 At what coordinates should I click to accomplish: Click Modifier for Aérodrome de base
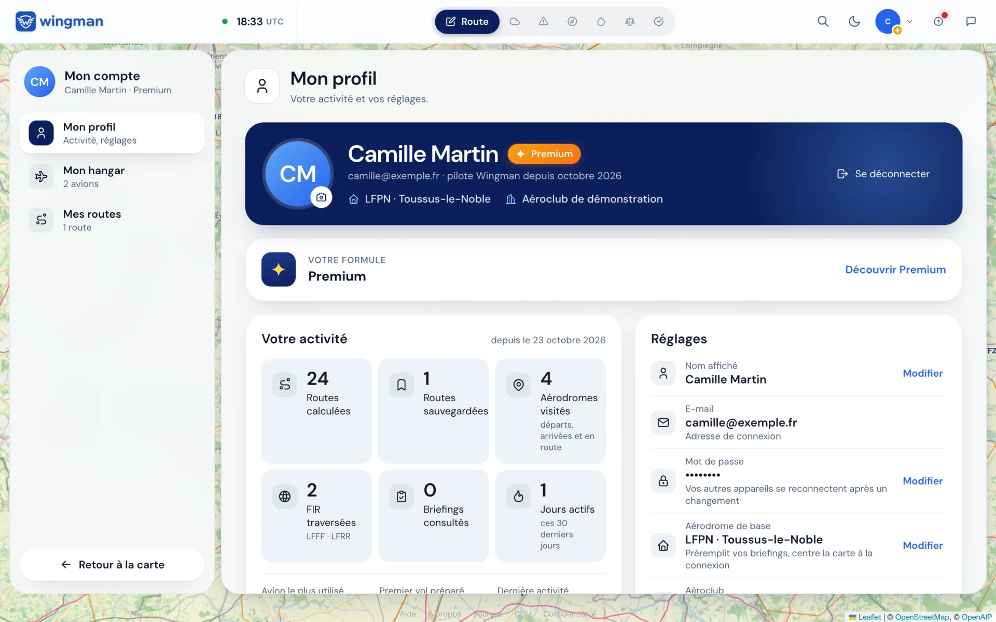[922, 545]
